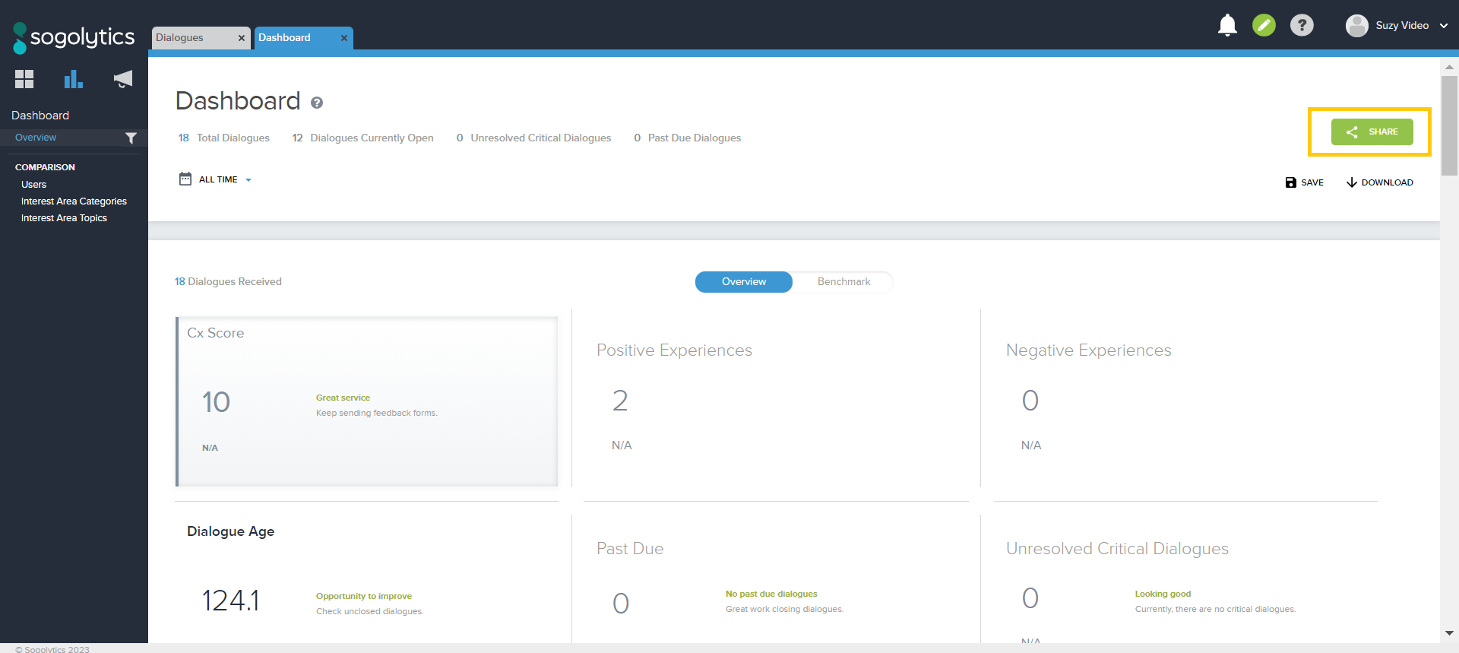Image resolution: width=1459 pixels, height=653 pixels.
Task: Expand the ALL TIME date range dropdown
Action: click(x=217, y=180)
